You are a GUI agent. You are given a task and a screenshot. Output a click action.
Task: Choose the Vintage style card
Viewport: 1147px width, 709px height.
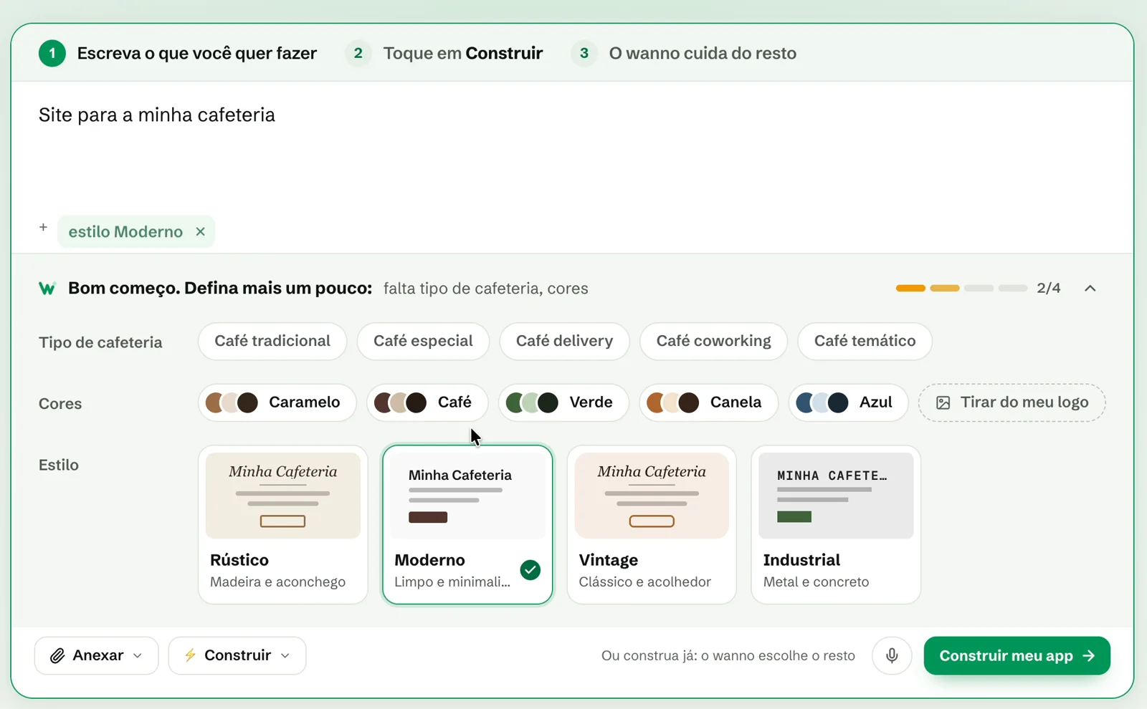coord(652,525)
